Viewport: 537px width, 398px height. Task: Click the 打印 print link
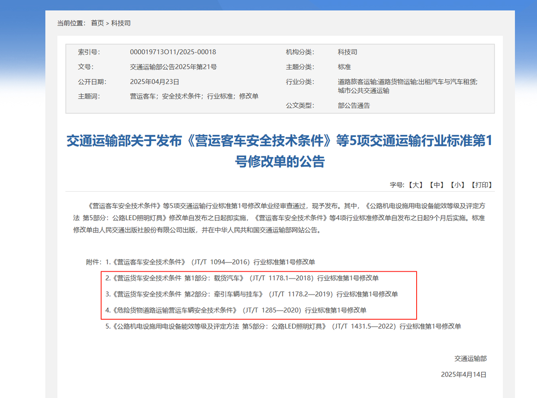point(481,184)
